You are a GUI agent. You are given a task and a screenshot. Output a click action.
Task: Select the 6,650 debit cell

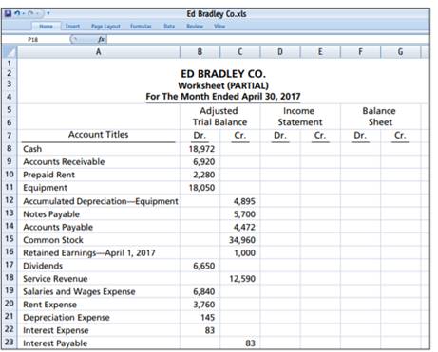pos(200,266)
